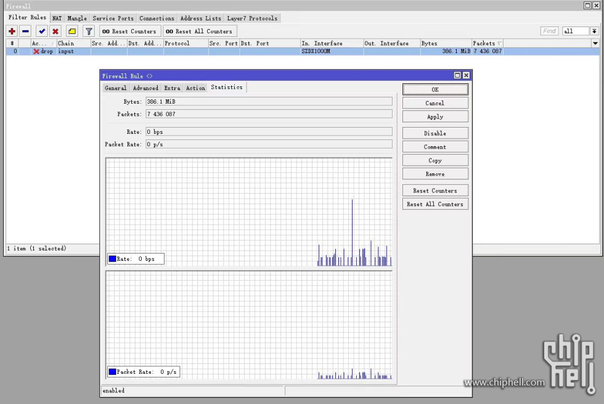604x404 pixels.
Task: Click the Comment button in the dialog
Action: tap(435, 147)
